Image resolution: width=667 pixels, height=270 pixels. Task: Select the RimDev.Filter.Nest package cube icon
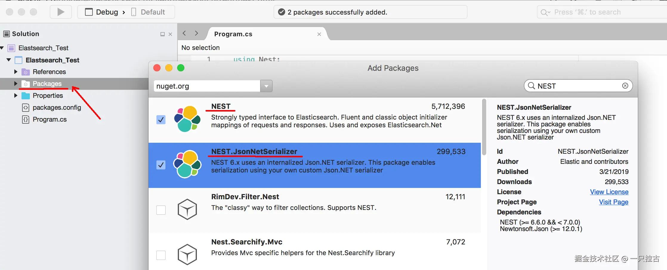[187, 209]
